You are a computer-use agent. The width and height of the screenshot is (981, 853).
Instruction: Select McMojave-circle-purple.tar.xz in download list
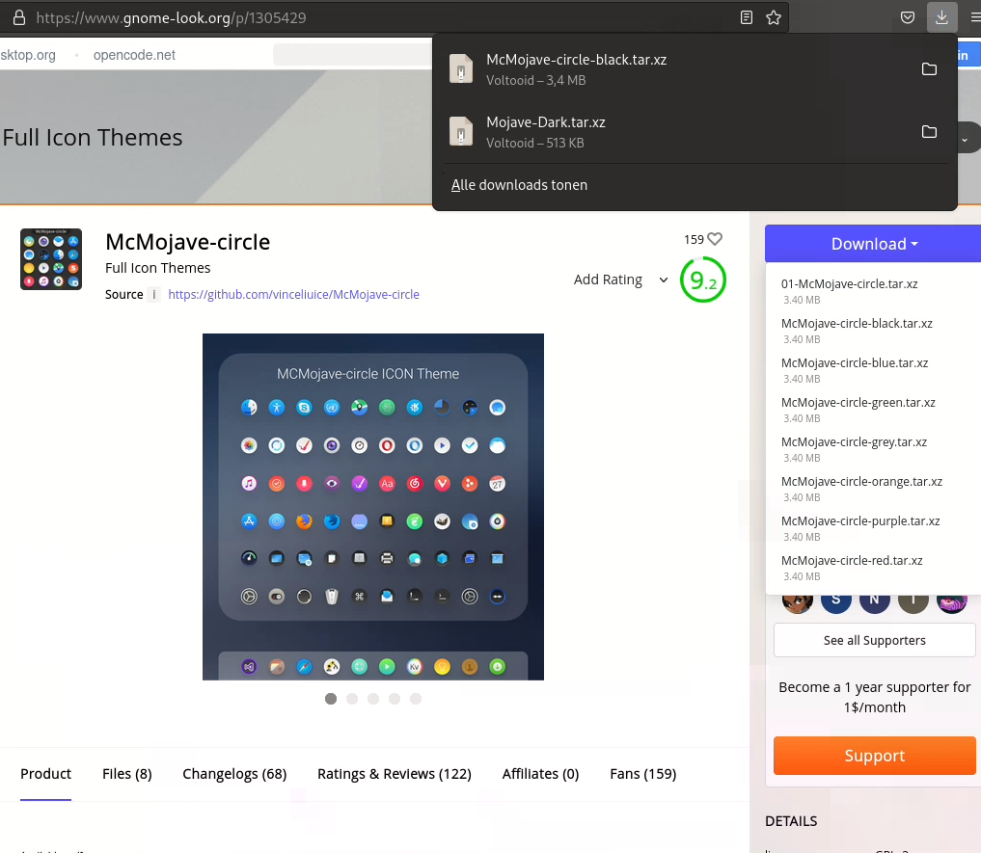point(860,520)
